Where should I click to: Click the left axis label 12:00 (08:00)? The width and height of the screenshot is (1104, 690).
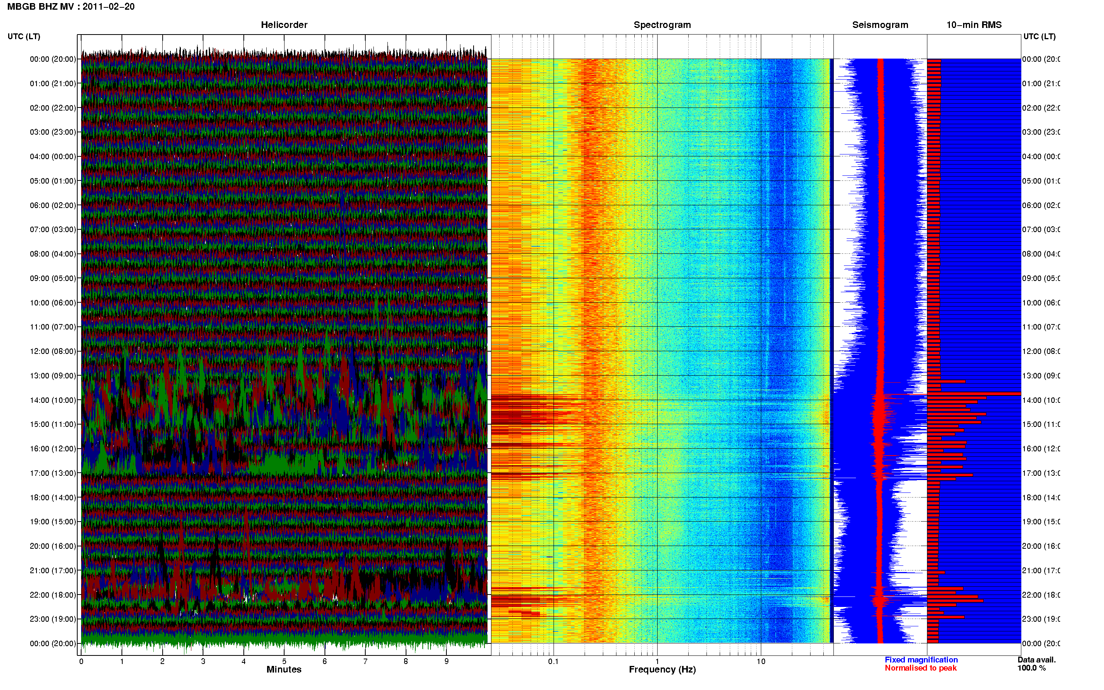click(x=53, y=351)
